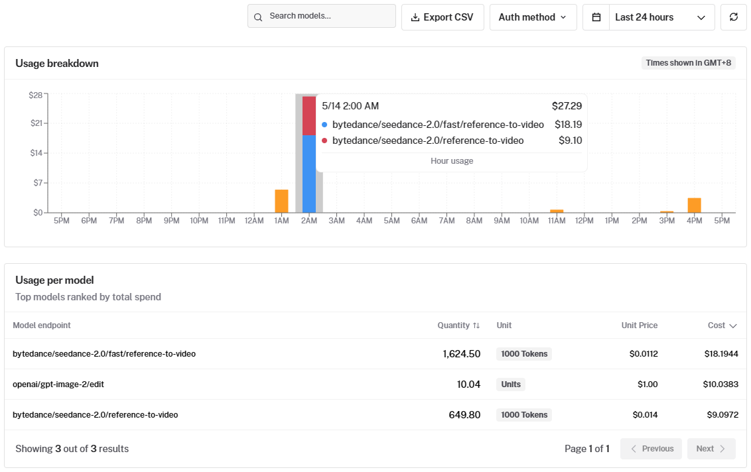
Task: Go to Next results page
Action: pos(711,449)
